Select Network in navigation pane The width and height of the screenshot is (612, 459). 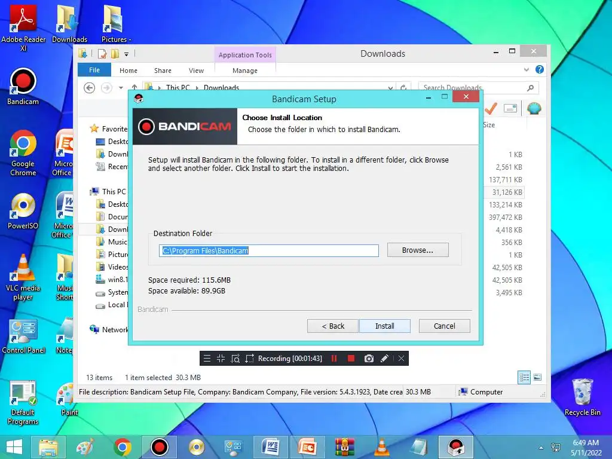pyautogui.click(x=109, y=329)
